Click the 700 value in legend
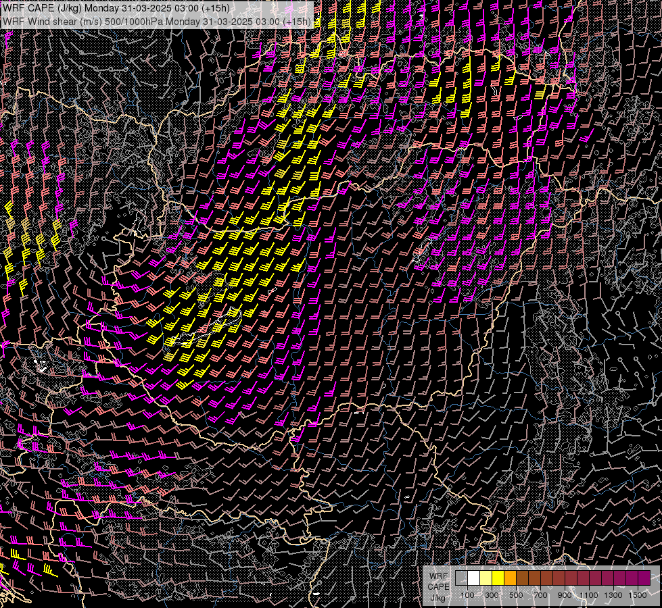This screenshot has height=608, width=662. (540, 595)
